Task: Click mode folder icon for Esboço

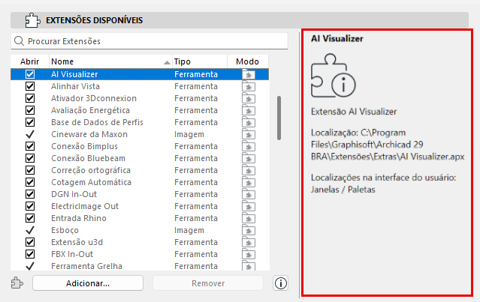Action: [249, 230]
